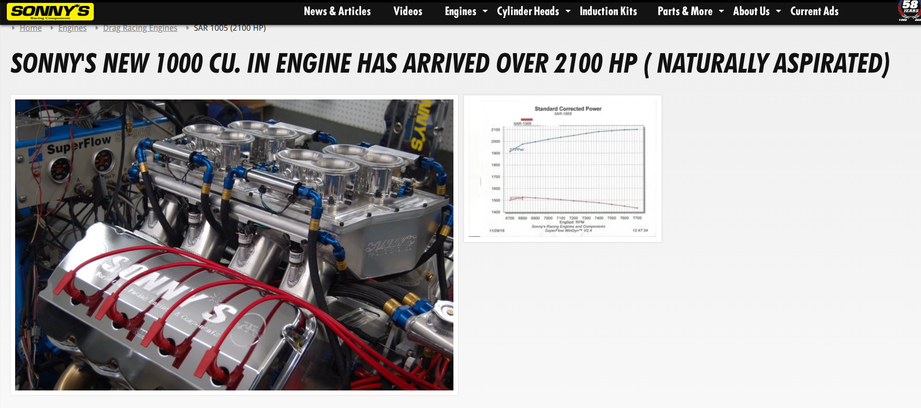The image size is (921, 408).
Task: Follow the Home breadcrumb link
Action: (x=31, y=28)
